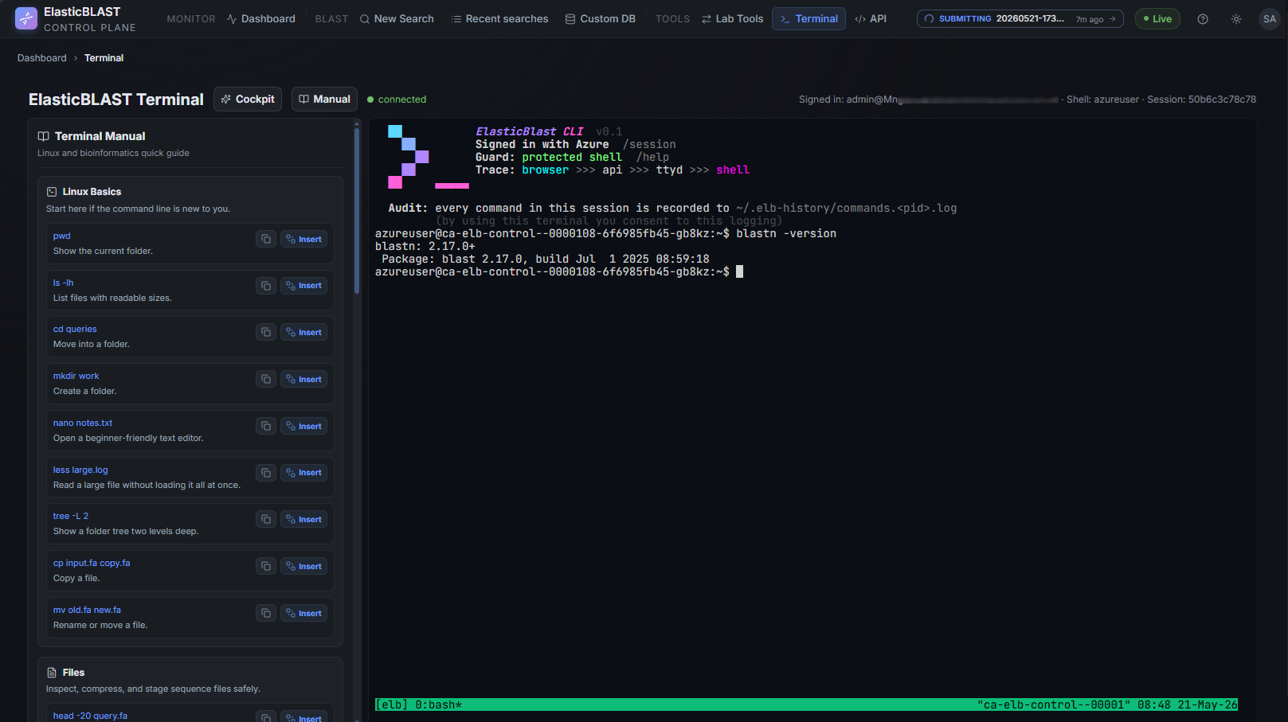
Task: Insert the pwd command
Action: click(x=303, y=239)
